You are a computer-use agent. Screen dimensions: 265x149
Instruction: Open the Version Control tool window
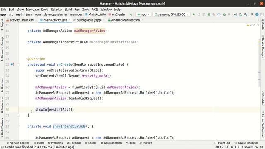18,143
